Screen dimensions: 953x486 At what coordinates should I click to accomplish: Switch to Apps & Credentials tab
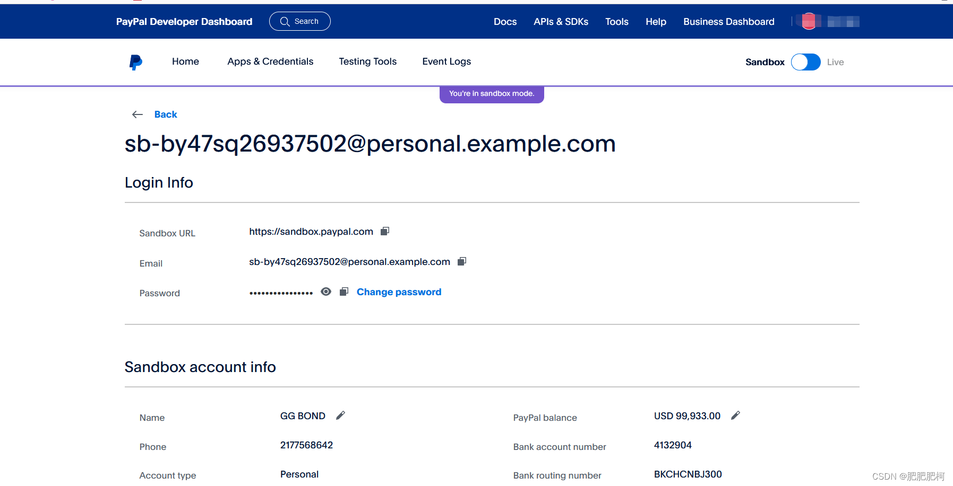(270, 61)
